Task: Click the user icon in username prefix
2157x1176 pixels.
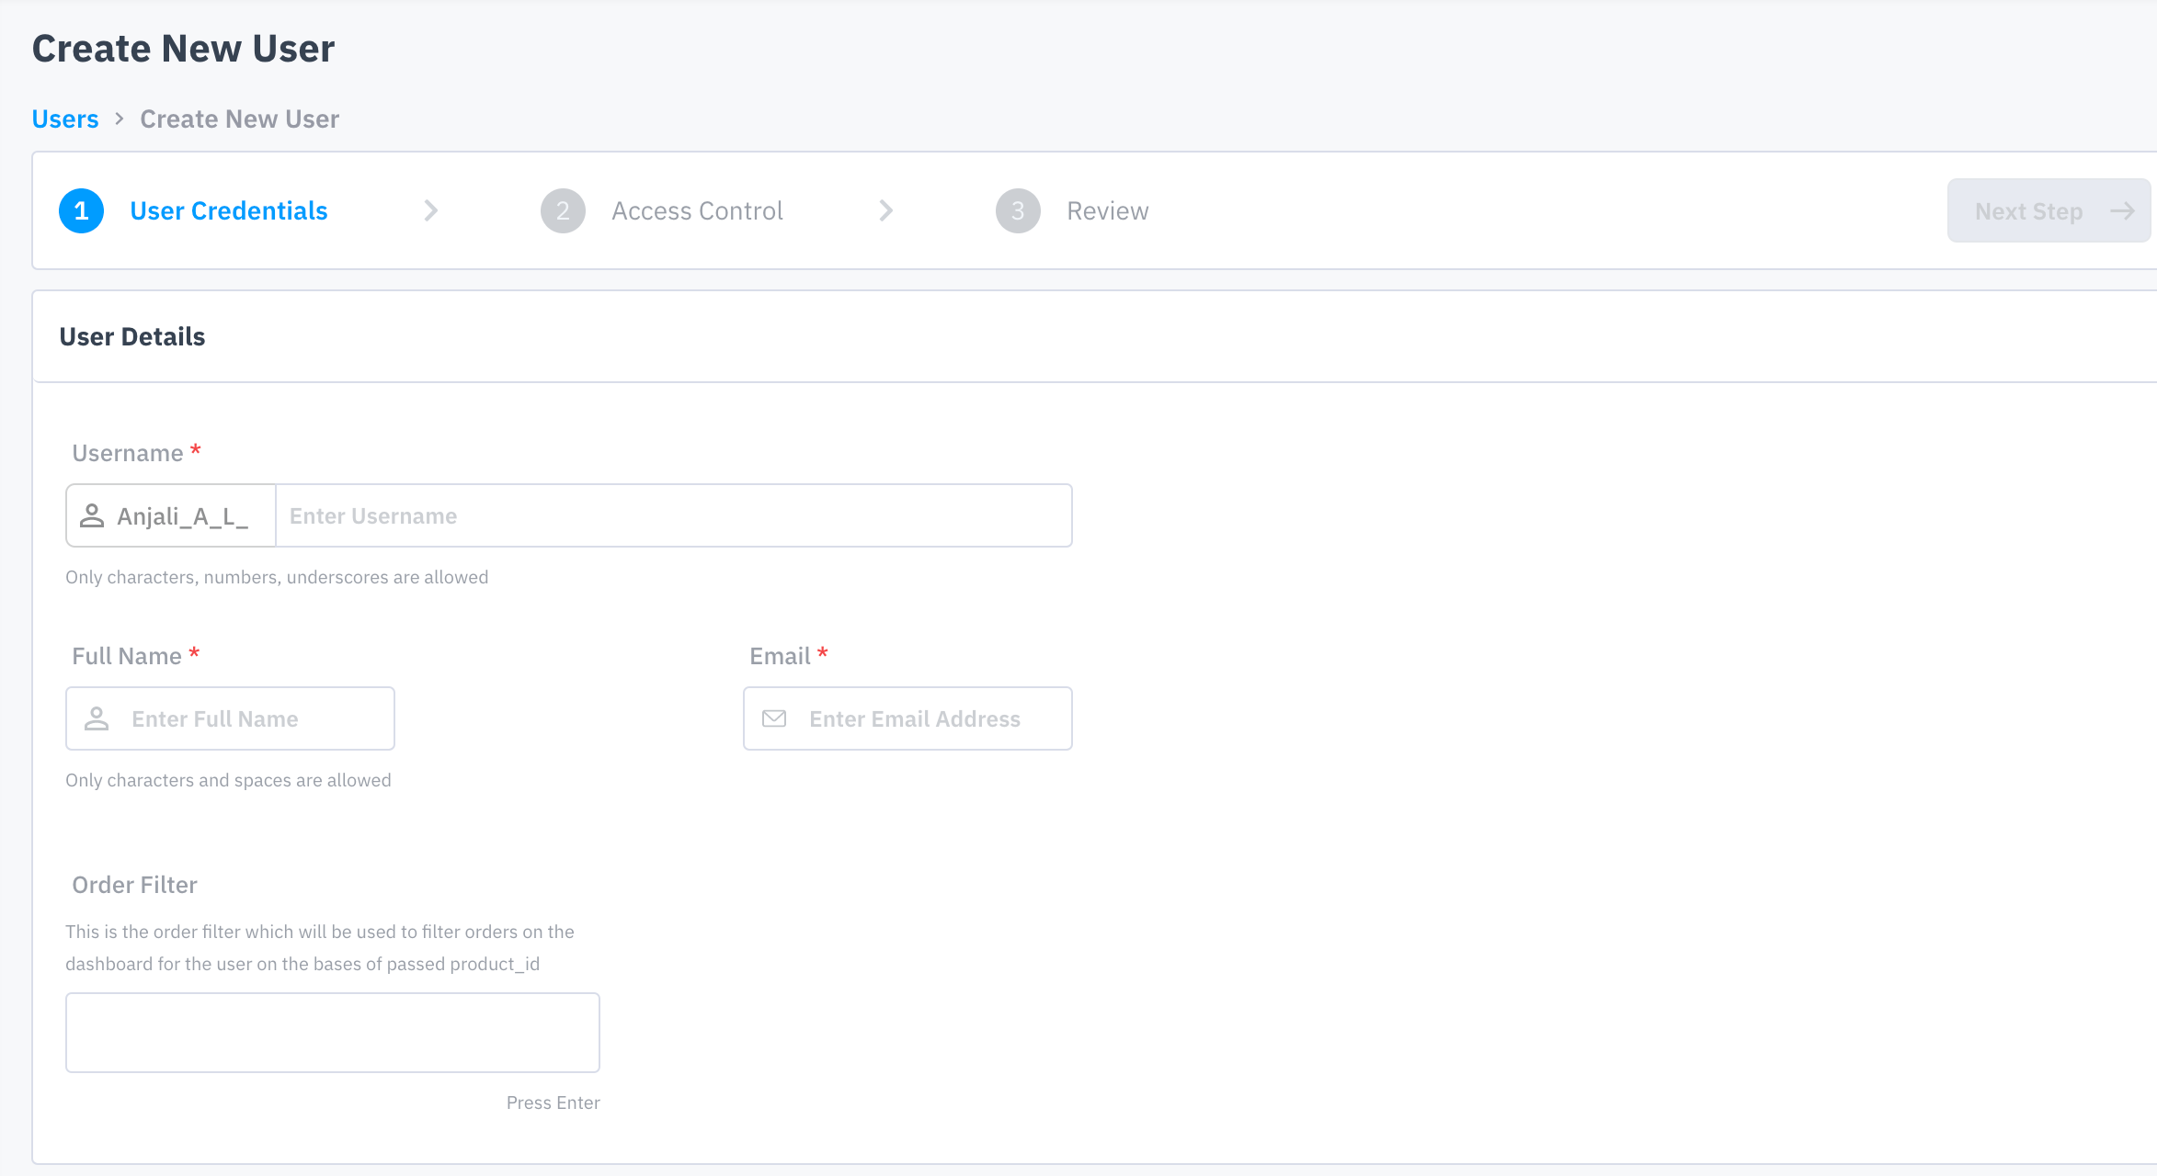Action: [x=92, y=515]
